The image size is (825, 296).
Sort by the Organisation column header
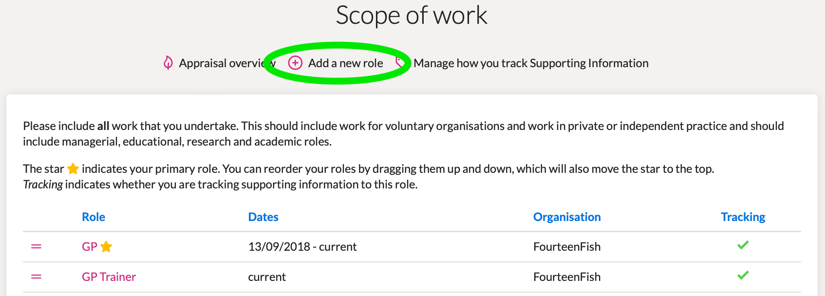tap(567, 217)
